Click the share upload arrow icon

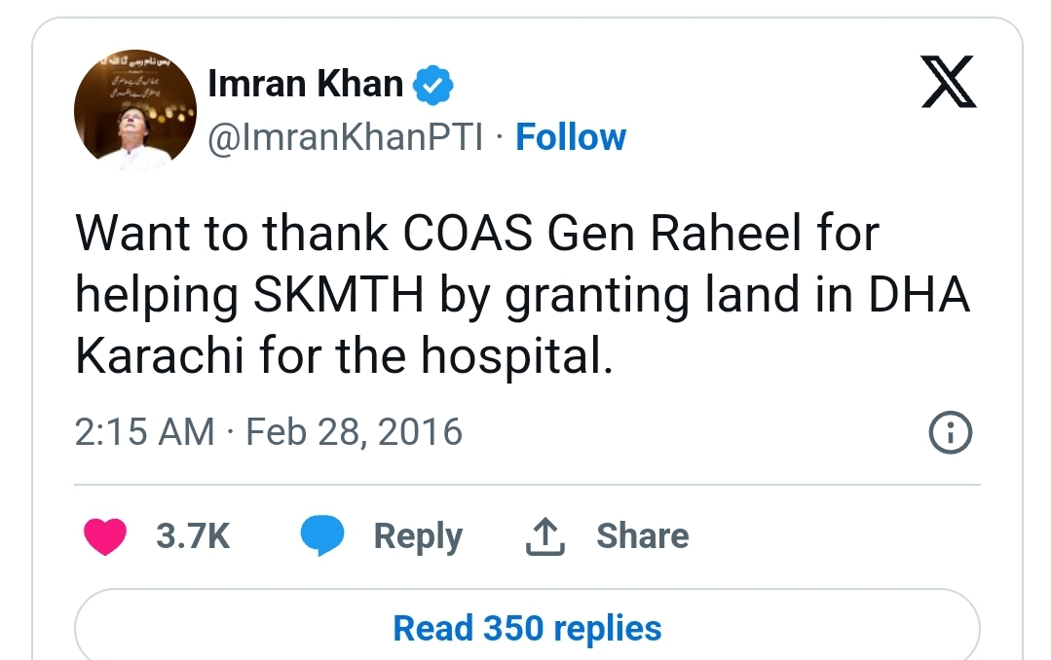pyautogui.click(x=544, y=536)
